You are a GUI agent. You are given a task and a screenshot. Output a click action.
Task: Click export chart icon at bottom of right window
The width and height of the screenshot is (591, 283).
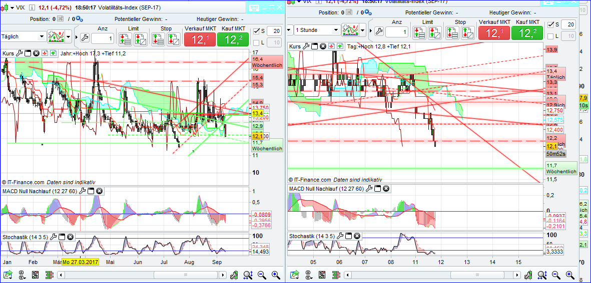pyautogui.click(x=295, y=275)
